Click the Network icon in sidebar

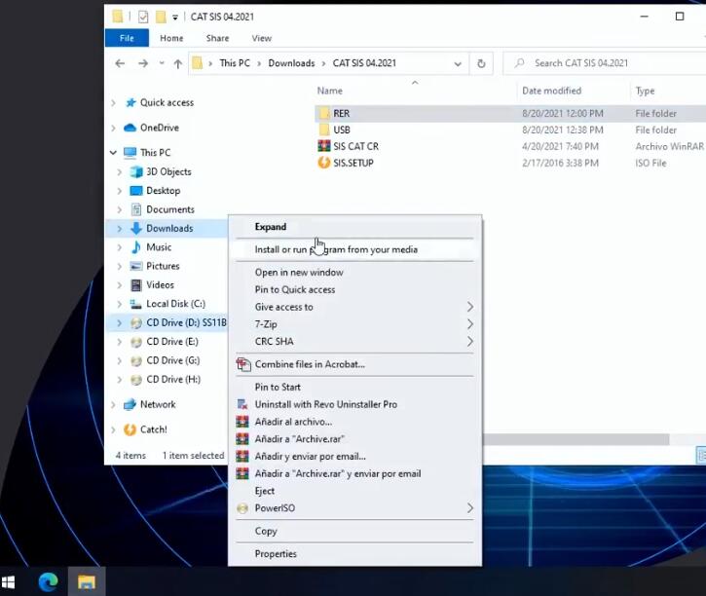[x=130, y=404]
